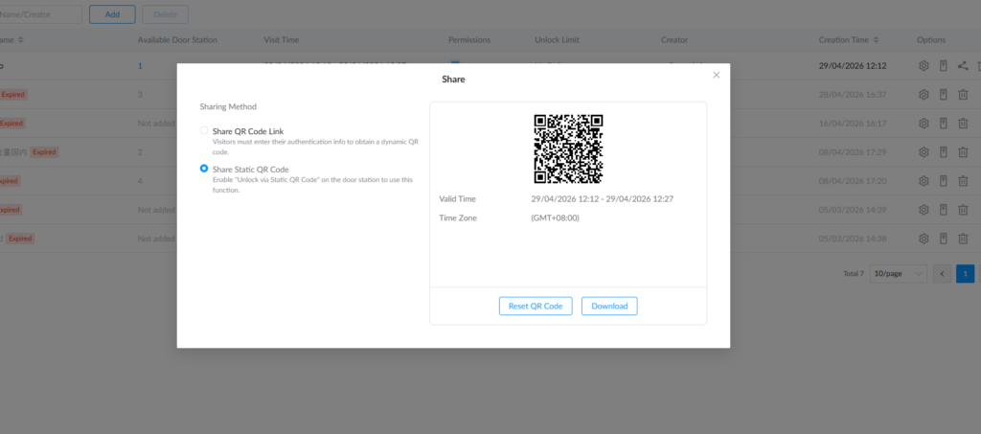Screen dimensions: 981x434
Task: Click door station count 3 in Expired row
Action: tap(140, 95)
